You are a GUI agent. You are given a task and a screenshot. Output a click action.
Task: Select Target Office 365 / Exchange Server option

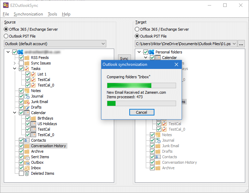click(x=137, y=29)
